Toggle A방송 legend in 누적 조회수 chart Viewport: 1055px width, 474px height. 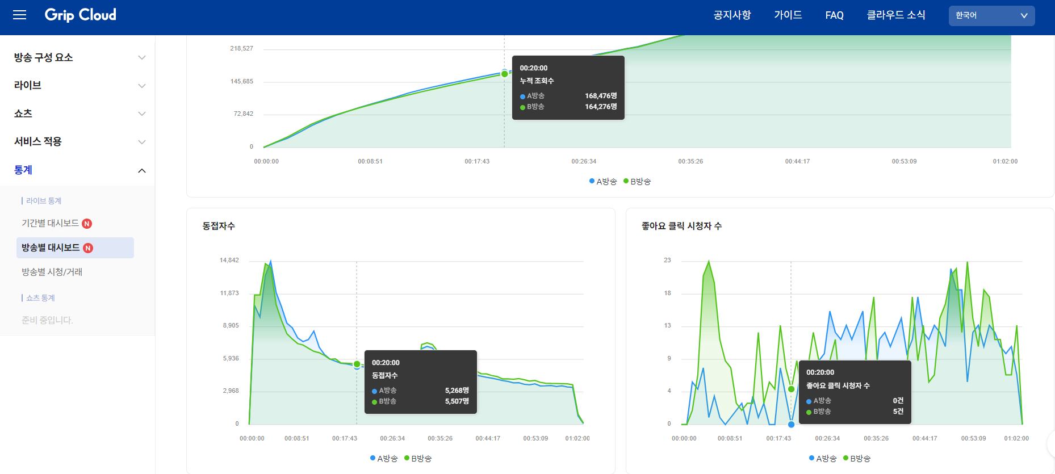[603, 181]
